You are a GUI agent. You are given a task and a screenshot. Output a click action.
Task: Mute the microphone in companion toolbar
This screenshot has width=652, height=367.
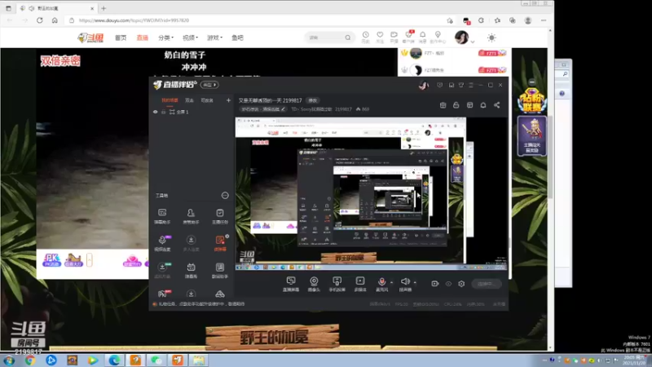381,284
